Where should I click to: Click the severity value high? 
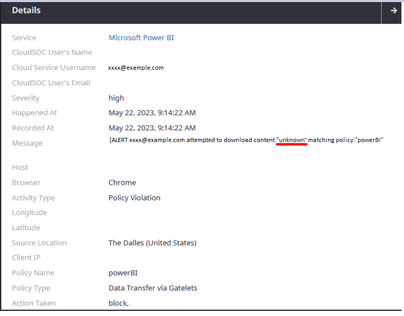pyautogui.click(x=116, y=98)
